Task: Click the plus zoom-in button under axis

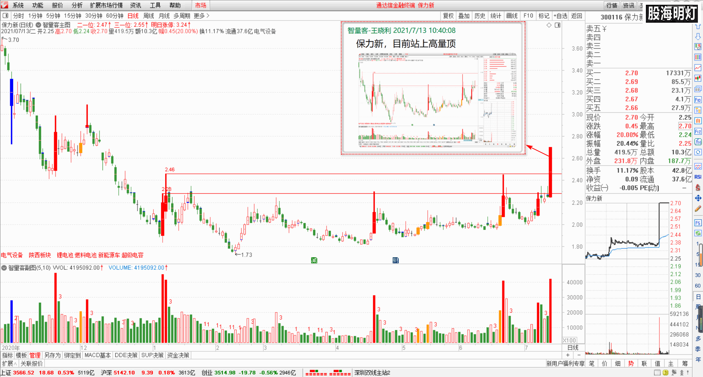Action: [x=568, y=355]
